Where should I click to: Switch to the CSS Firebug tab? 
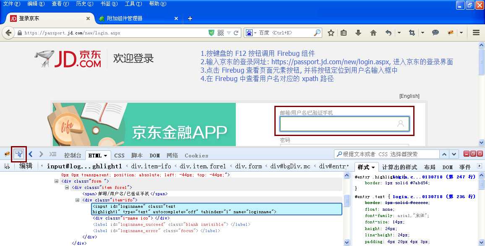119,155
